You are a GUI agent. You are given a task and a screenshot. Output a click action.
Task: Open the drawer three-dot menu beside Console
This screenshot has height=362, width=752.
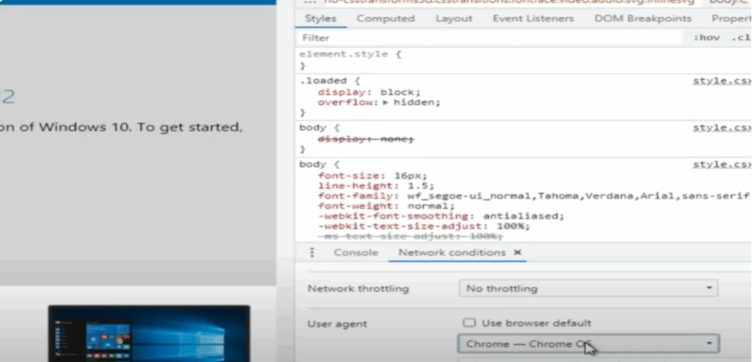(311, 252)
